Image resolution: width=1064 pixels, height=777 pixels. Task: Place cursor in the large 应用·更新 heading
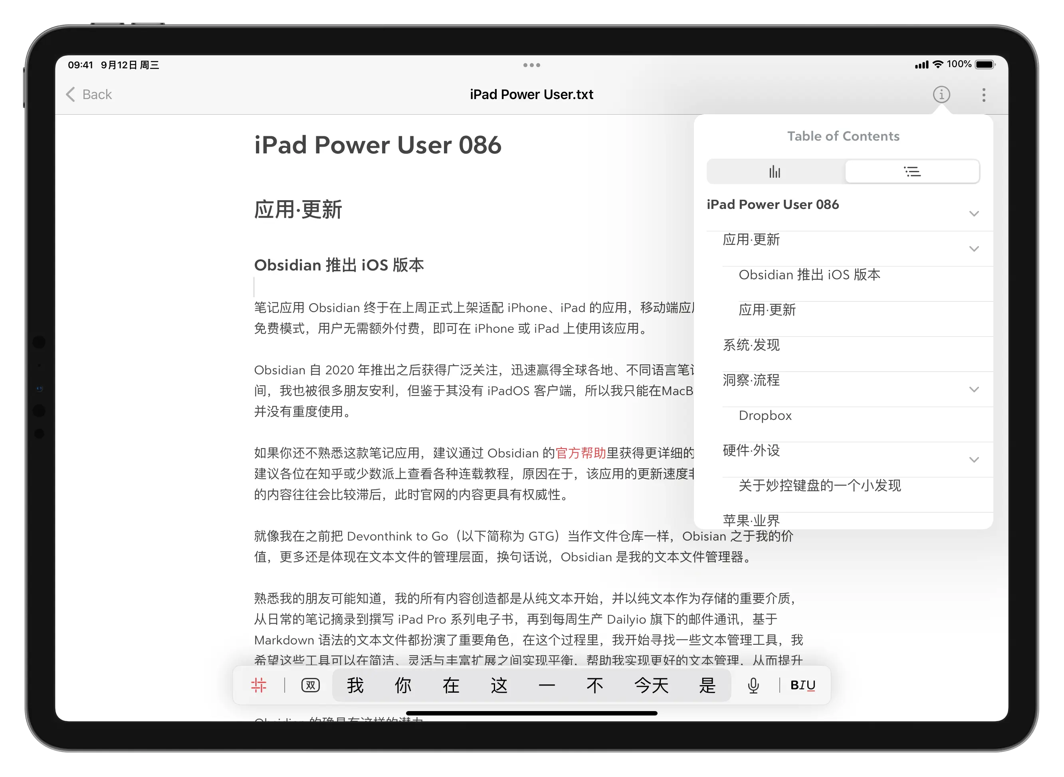(x=298, y=209)
